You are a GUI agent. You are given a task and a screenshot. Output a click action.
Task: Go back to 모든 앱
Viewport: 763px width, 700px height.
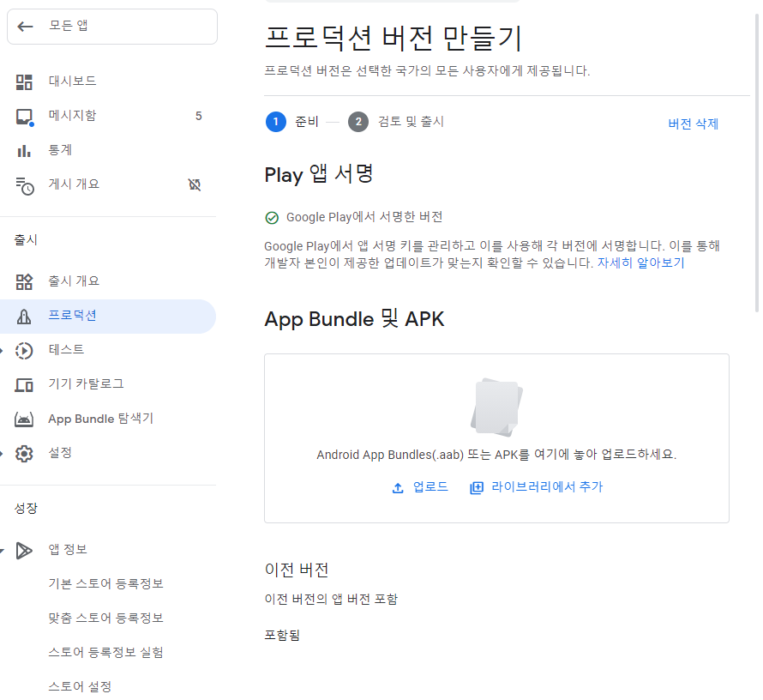(112, 27)
